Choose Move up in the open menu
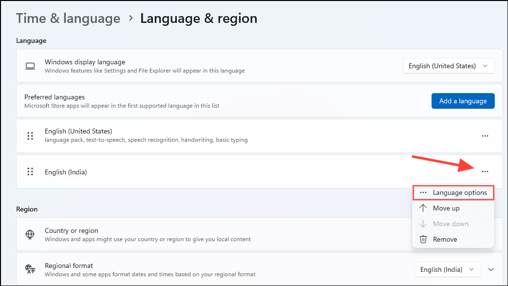This screenshot has width=508, height=286. [445, 208]
